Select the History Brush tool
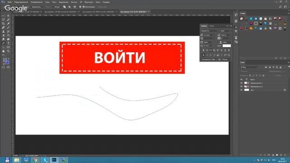The width and height of the screenshot is (290, 163). (x=8, y=31)
